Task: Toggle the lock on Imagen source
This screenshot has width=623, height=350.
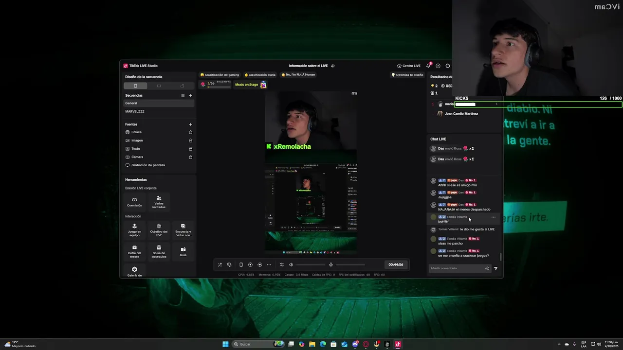Action: (190, 140)
